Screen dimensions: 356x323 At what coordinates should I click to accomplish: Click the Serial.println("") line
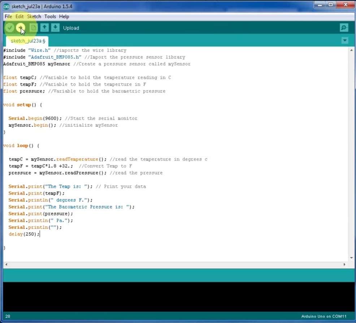pos(35,227)
